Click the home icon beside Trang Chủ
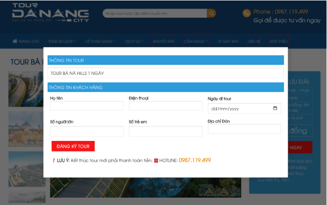The height and width of the screenshot is (205, 327). point(15,41)
